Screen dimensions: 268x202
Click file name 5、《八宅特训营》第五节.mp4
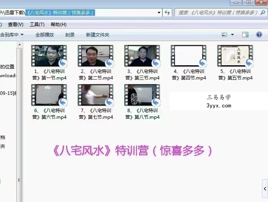click(x=235, y=75)
